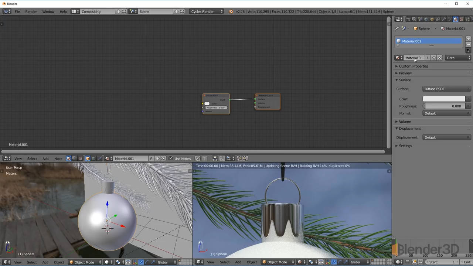Open material slot specials down-arrow menu
This screenshot has width=473, height=266.
[468, 51]
